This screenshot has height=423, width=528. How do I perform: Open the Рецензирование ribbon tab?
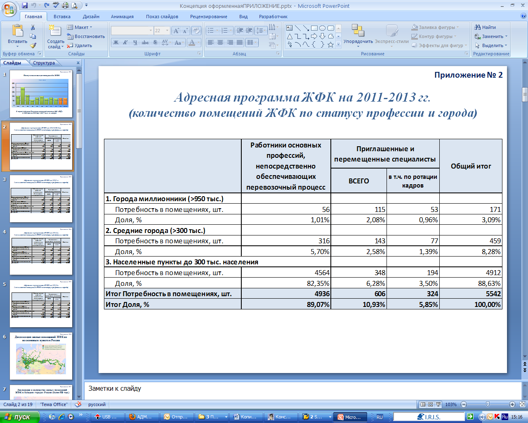coord(209,17)
